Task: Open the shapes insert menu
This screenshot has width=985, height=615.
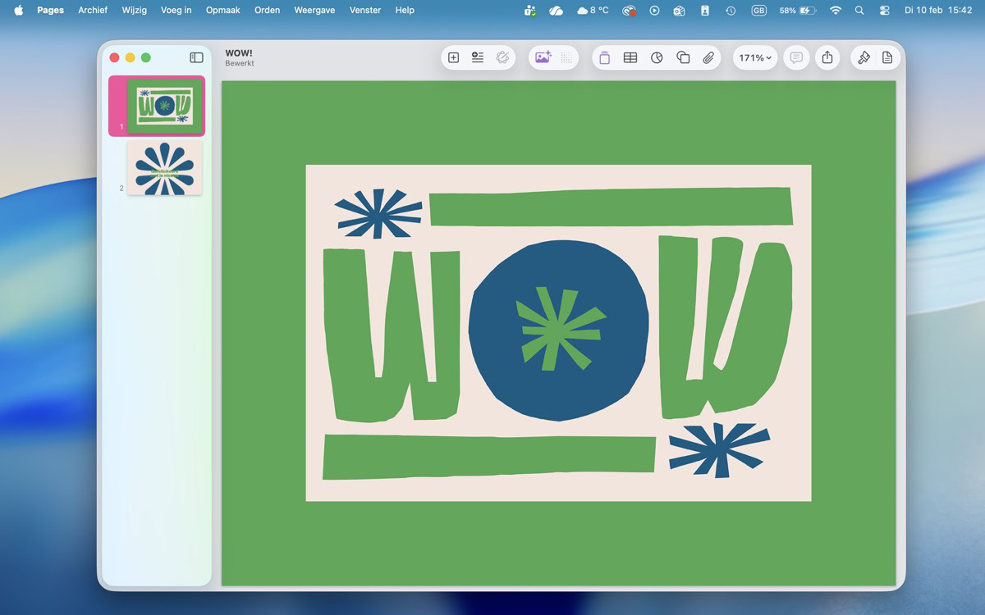Action: pyautogui.click(x=683, y=57)
